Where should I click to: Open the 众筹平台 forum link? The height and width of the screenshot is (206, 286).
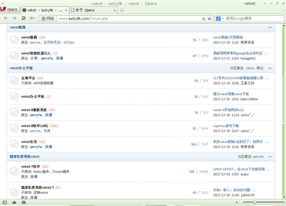pyautogui.click(x=28, y=78)
